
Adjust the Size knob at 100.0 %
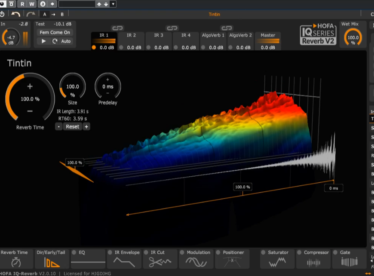pos(73,86)
